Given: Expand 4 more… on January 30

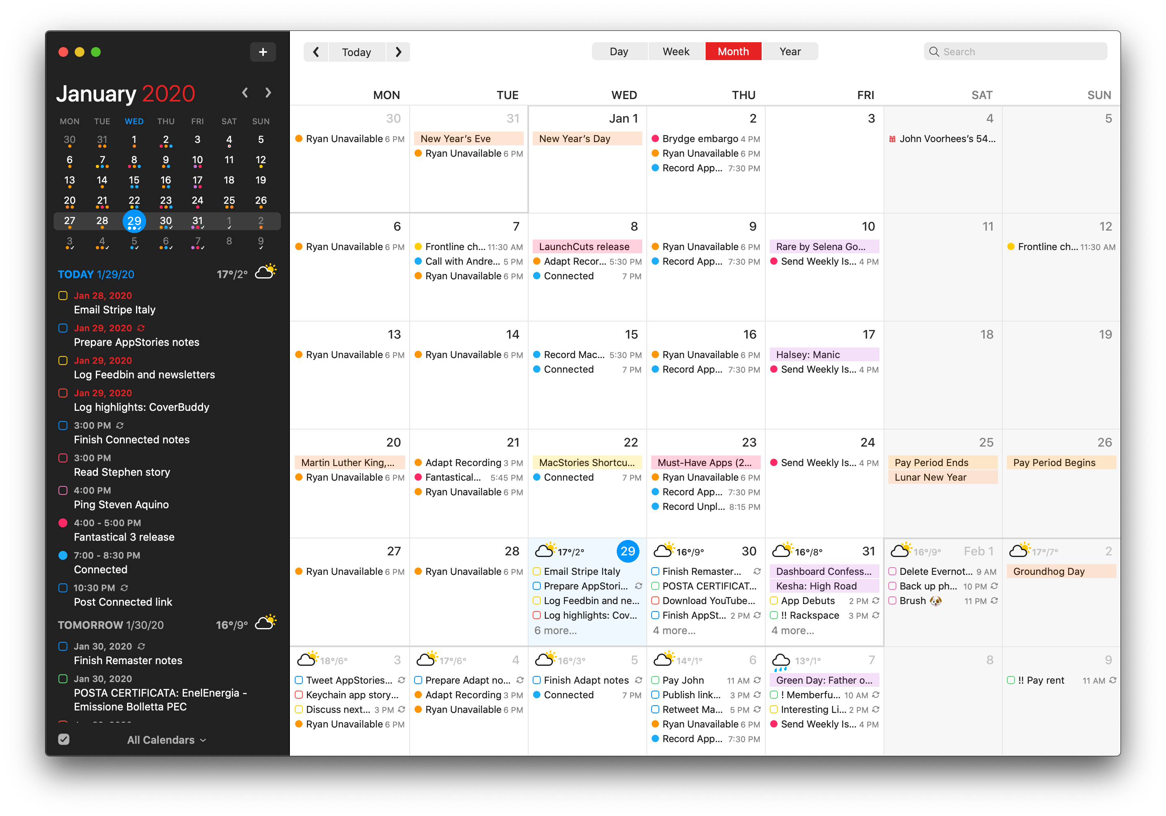Looking at the screenshot, I should (x=674, y=630).
